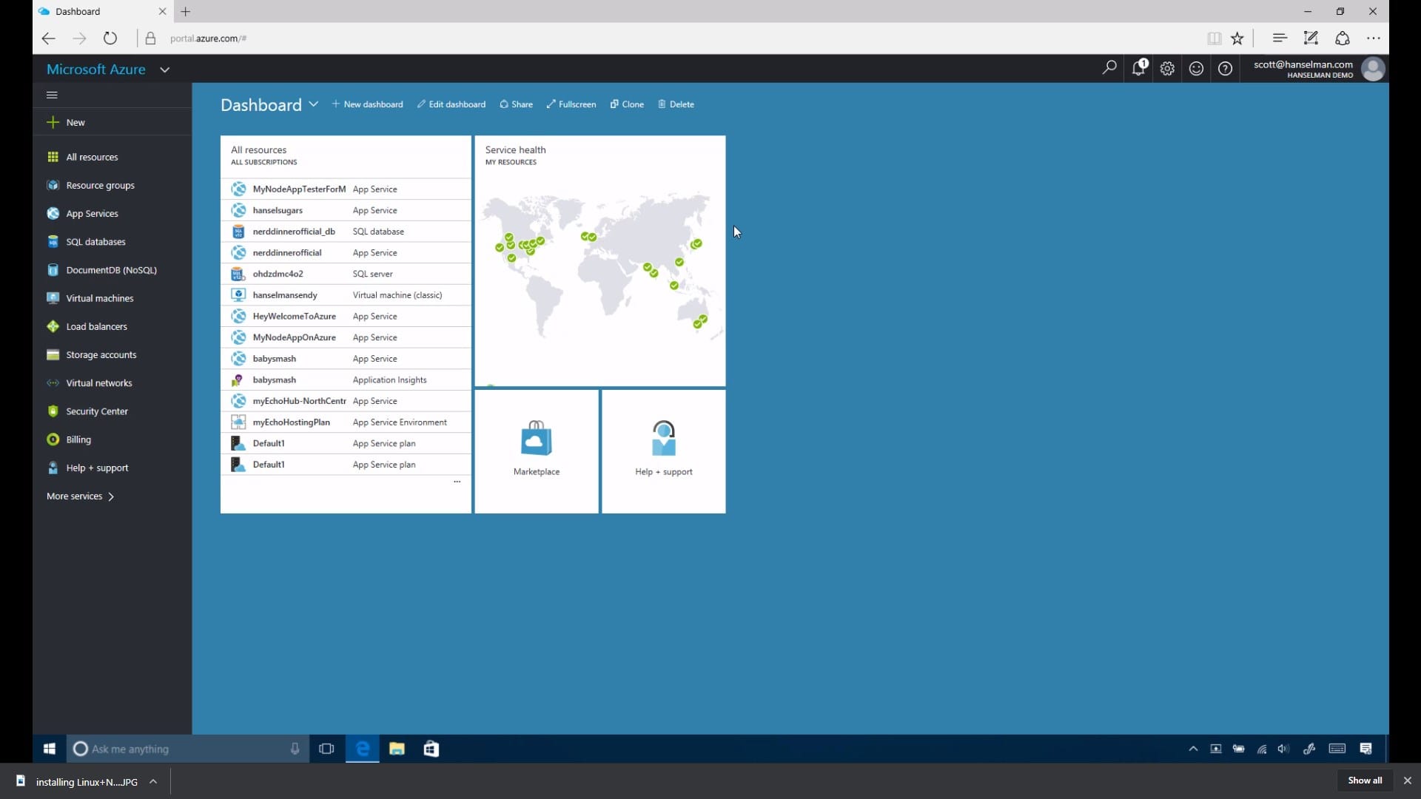1421x799 pixels.
Task: Open Security Center panel
Action: click(x=97, y=411)
